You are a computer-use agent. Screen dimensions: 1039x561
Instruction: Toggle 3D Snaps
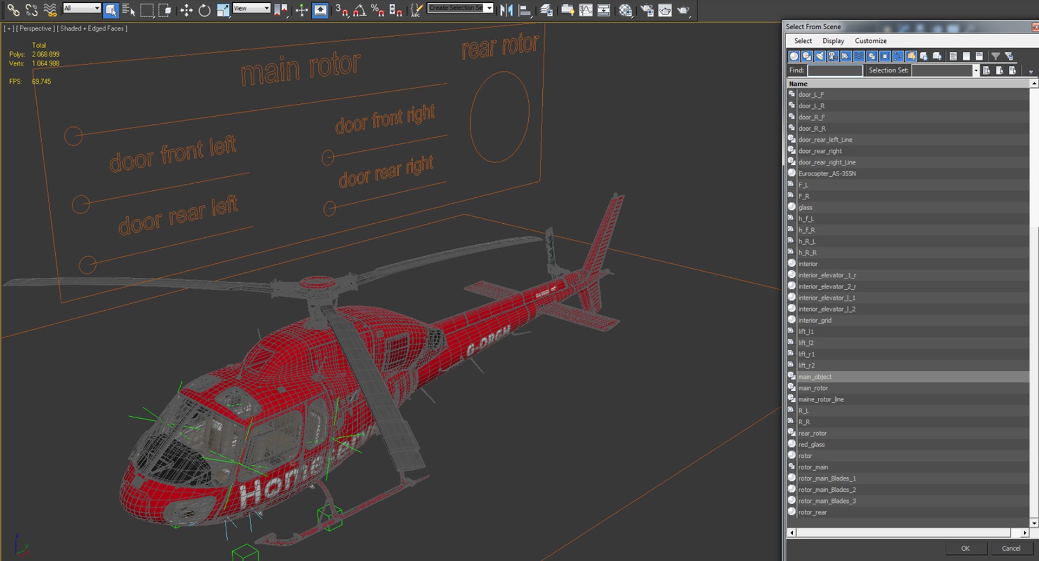click(x=341, y=10)
